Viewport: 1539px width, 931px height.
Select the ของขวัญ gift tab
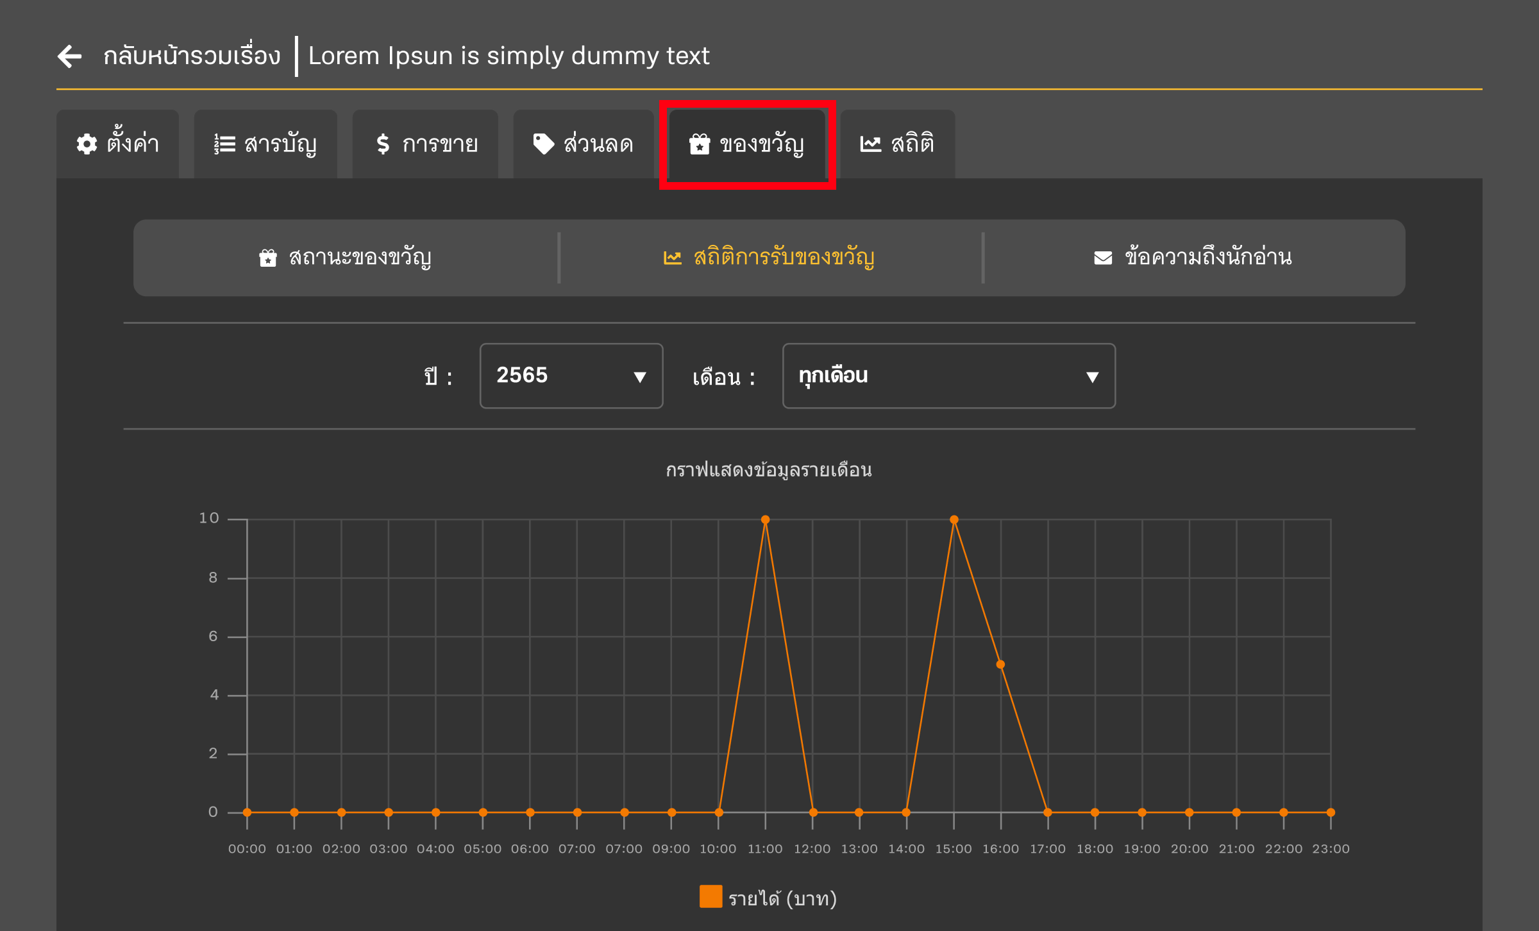point(747,144)
